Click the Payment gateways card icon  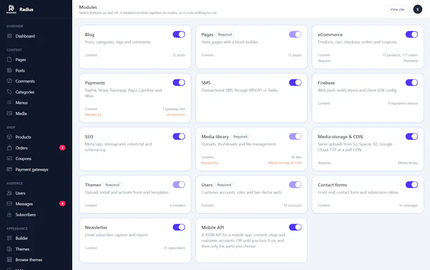pos(9,169)
